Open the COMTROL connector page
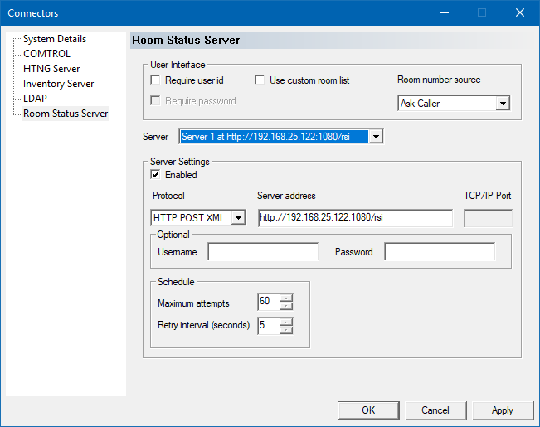540x427 pixels. click(x=46, y=54)
